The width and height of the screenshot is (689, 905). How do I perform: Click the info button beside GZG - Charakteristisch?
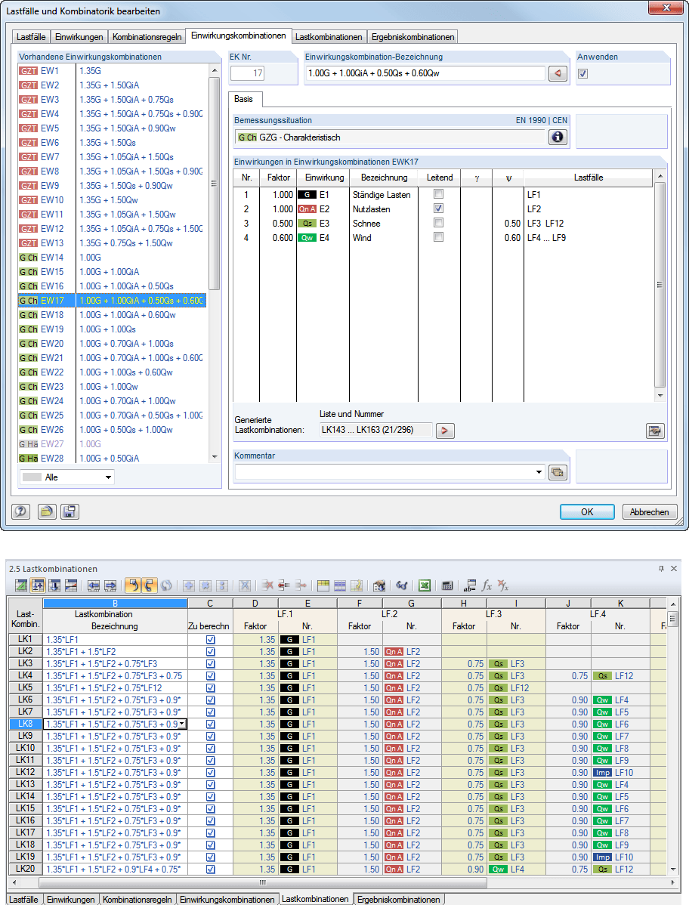(x=558, y=137)
